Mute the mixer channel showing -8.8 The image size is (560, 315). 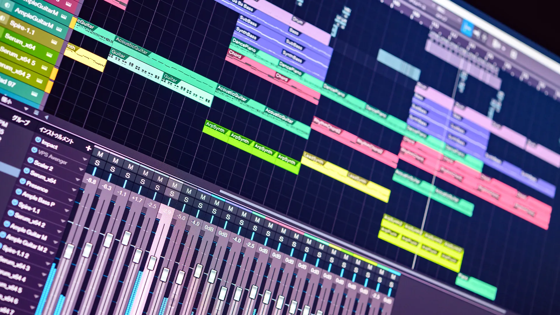point(100,154)
